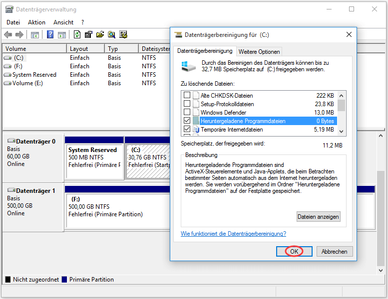
Task: Sort by the Typ column header
Action: tap(121, 49)
